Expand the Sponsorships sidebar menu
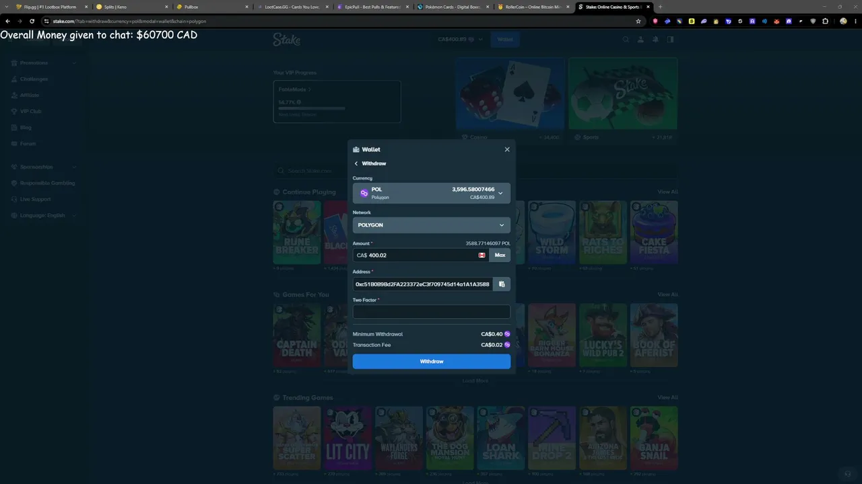The image size is (862, 484). click(x=44, y=167)
